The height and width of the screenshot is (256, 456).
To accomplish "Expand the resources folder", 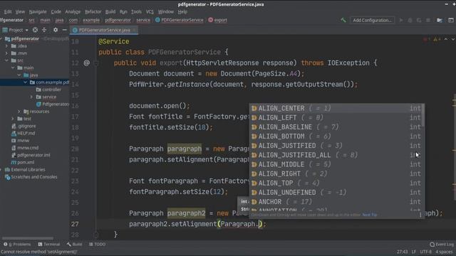I will [19, 112].
